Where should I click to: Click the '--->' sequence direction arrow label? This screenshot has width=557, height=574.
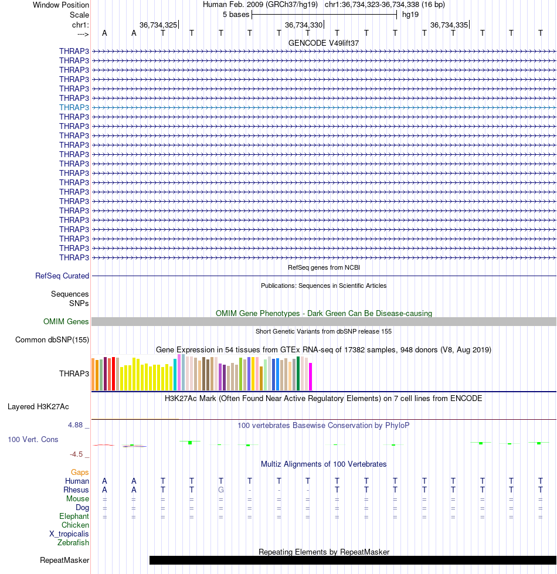[x=83, y=34]
